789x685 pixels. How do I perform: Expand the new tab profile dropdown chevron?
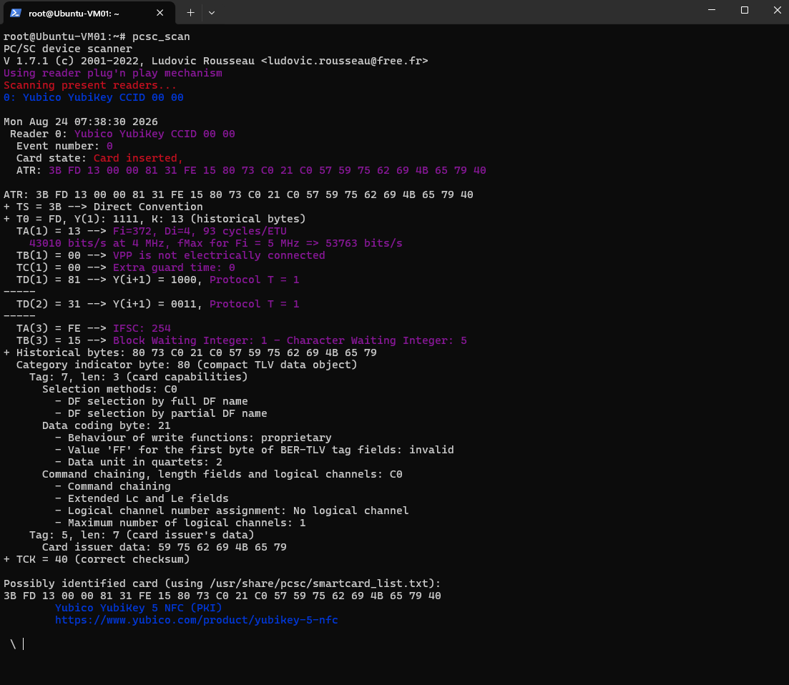[x=212, y=13]
